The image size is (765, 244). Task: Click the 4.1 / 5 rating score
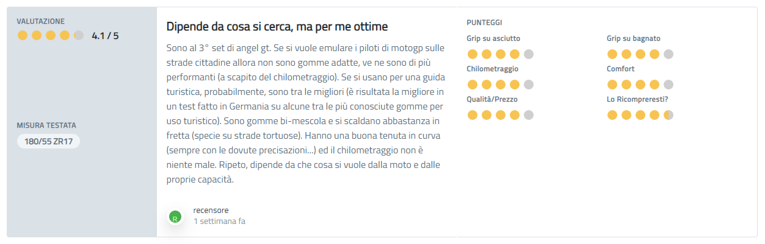point(105,35)
